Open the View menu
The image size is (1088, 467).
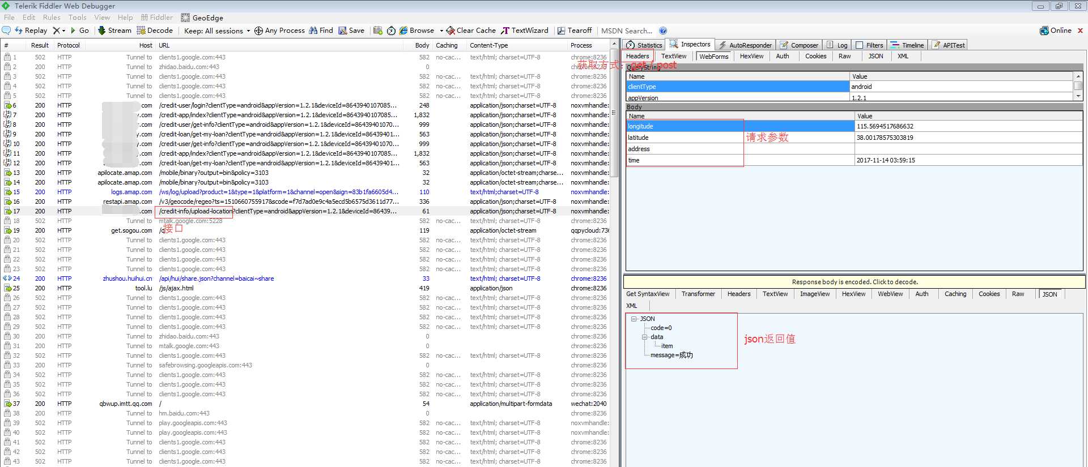point(102,18)
